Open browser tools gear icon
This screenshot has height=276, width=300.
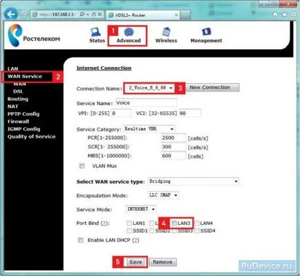294,15
